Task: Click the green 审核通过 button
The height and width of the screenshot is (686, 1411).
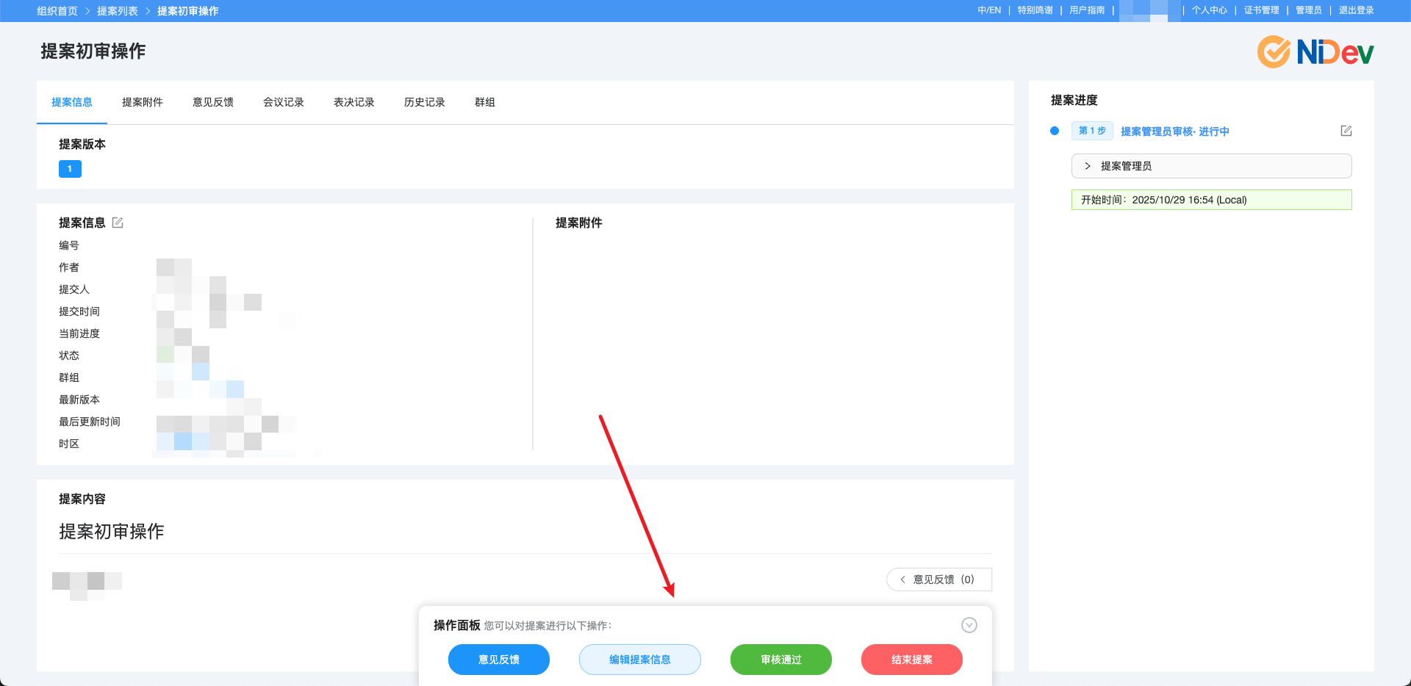Action: click(780, 660)
